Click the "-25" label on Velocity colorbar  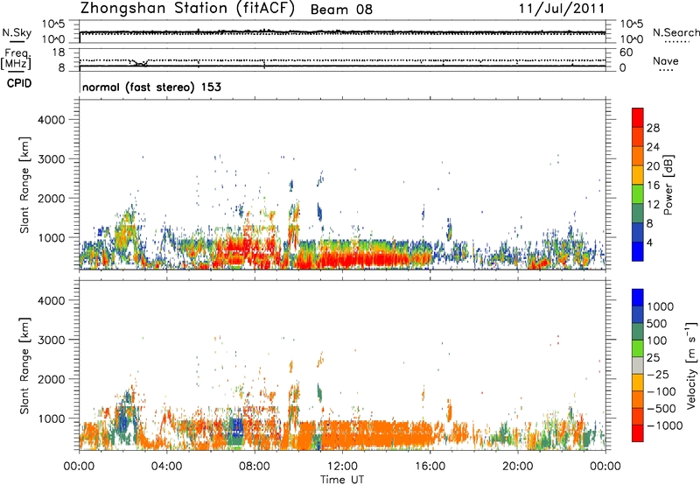(658, 374)
